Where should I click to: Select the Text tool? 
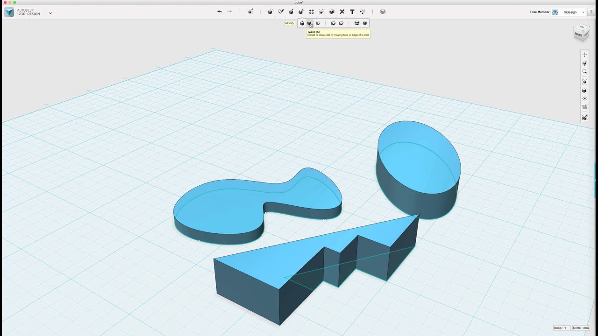[352, 12]
